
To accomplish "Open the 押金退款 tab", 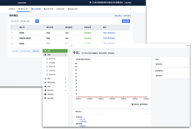I will pyautogui.click(x=61, y=9).
